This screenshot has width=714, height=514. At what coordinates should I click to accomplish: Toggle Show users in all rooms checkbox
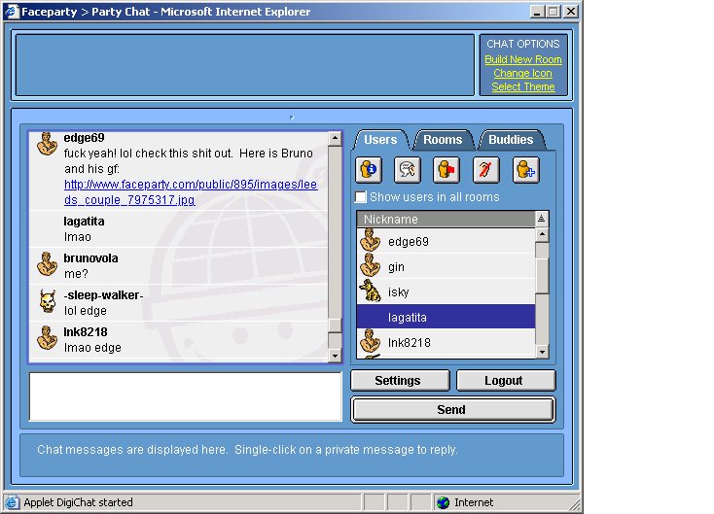click(x=360, y=197)
